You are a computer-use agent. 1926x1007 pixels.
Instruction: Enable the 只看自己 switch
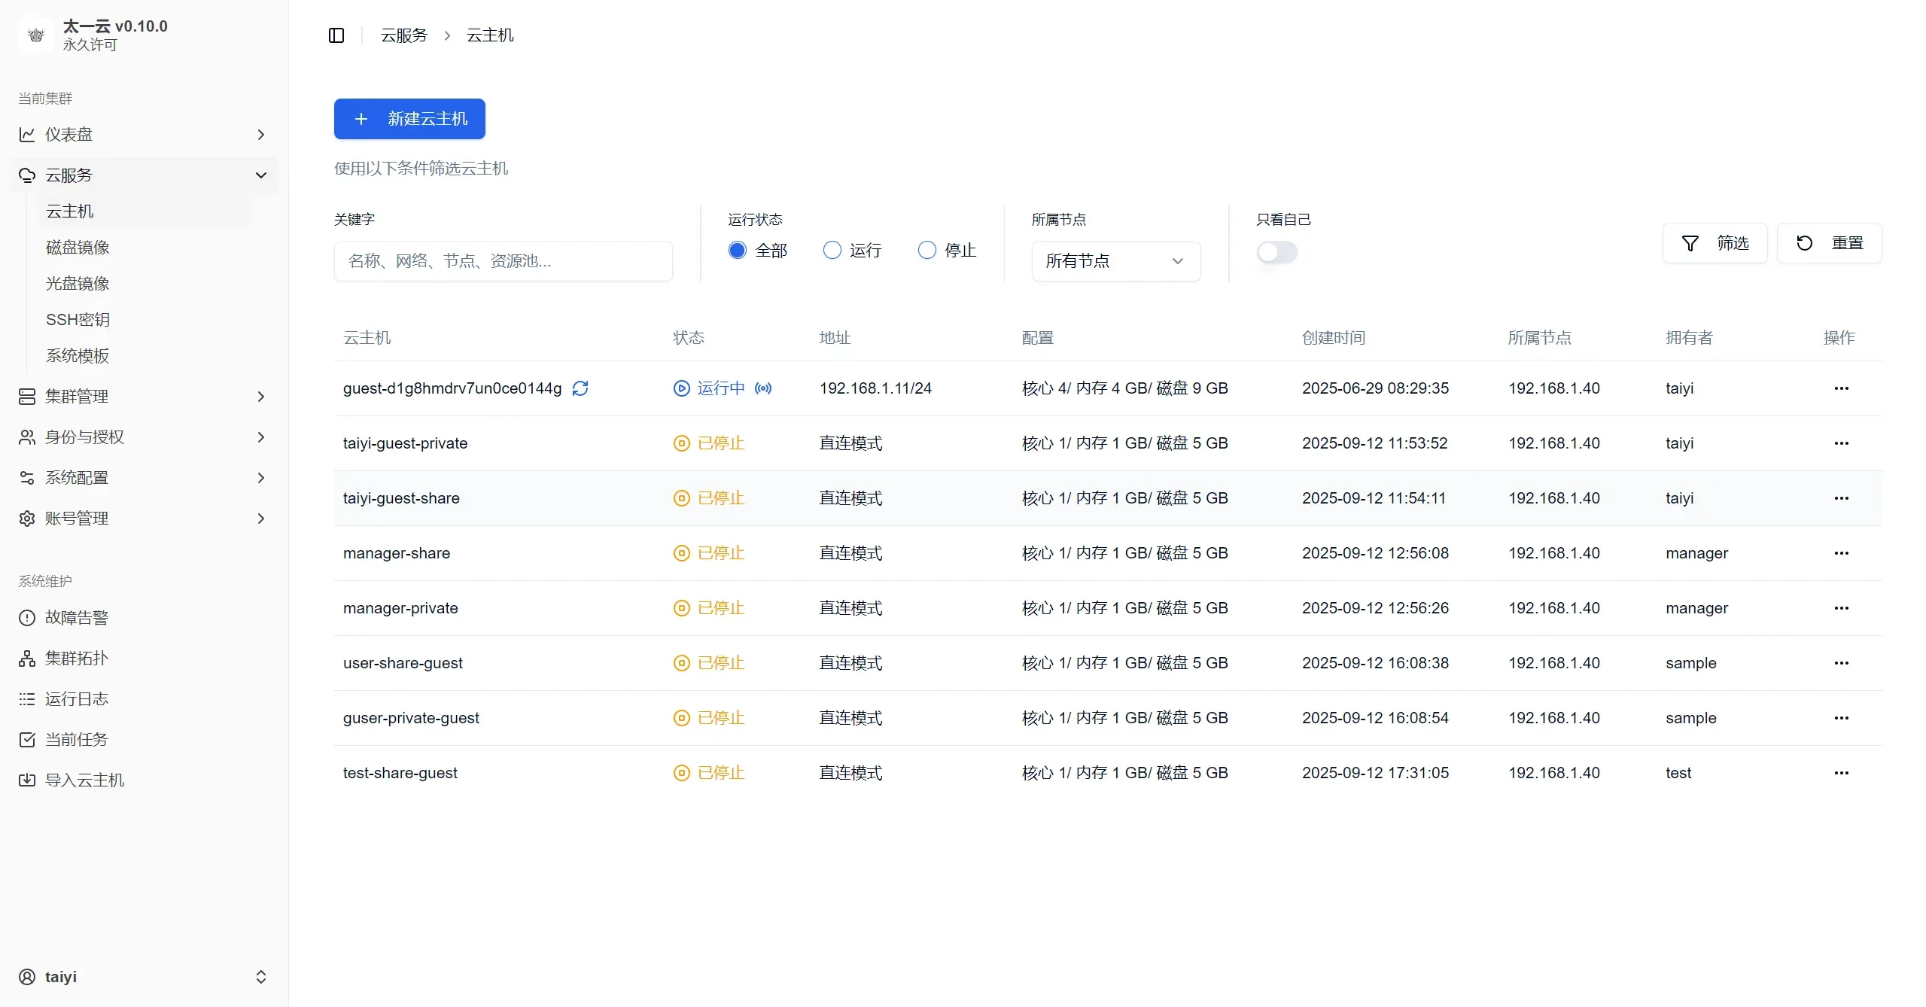(1277, 252)
